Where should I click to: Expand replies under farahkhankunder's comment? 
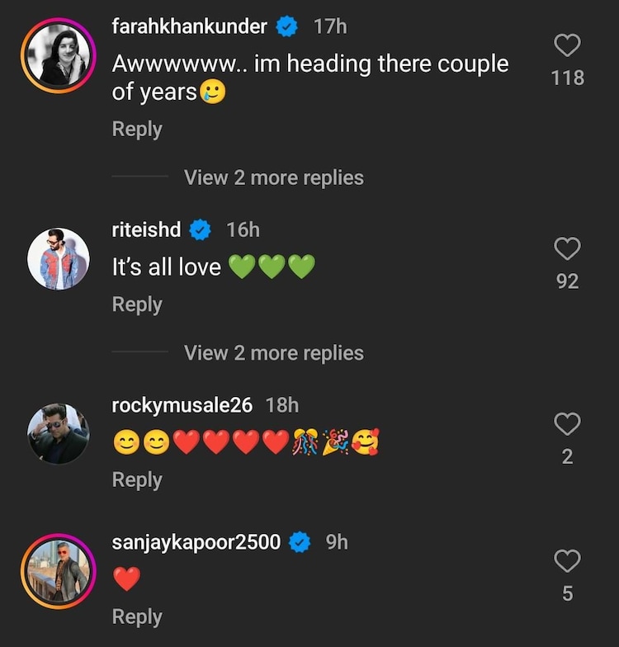pyautogui.click(x=273, y=177)
